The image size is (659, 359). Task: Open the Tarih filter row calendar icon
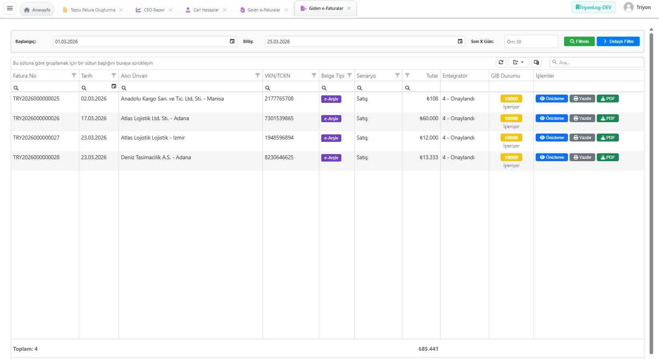114,86
